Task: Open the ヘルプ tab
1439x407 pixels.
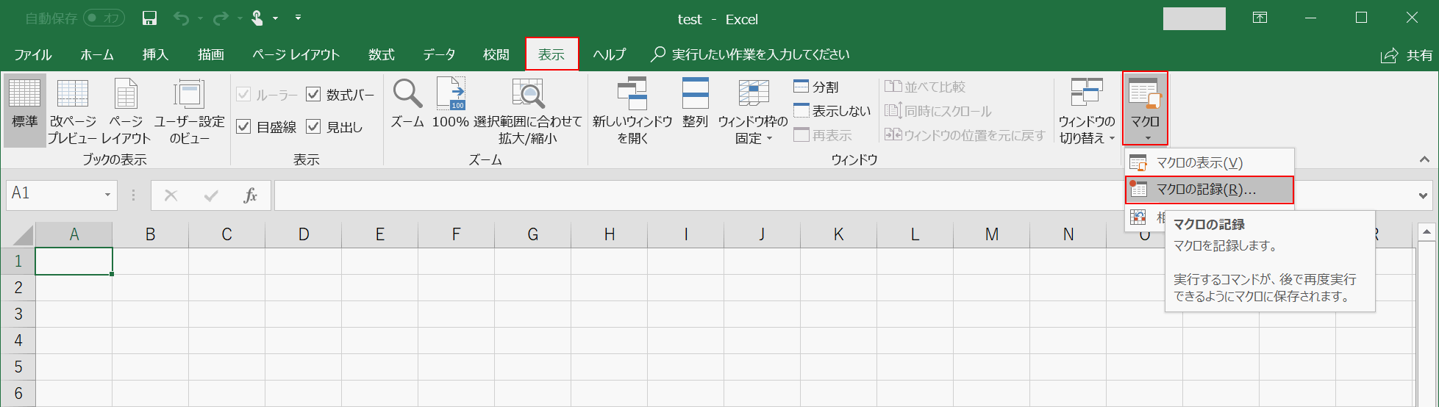Action: point(610,54)
